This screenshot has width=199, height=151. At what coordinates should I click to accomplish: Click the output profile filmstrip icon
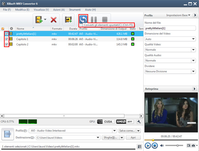8,134
